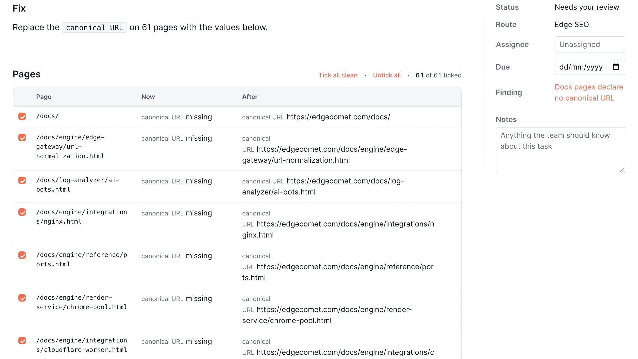Click the canonical URL code chip in Fix
The width and height of the screenshot is (638, 359).
[94, 28]
